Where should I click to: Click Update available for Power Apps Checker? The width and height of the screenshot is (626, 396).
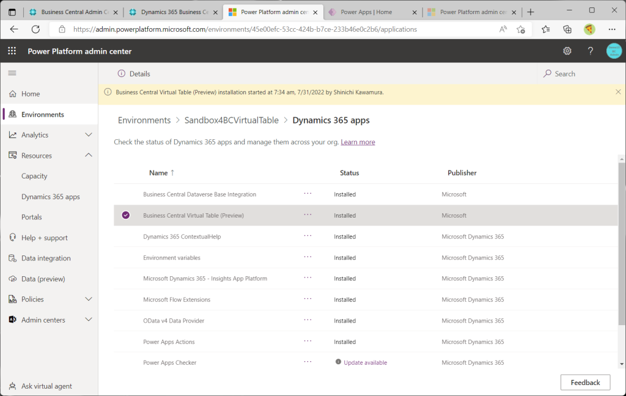(x=366, y=362)
